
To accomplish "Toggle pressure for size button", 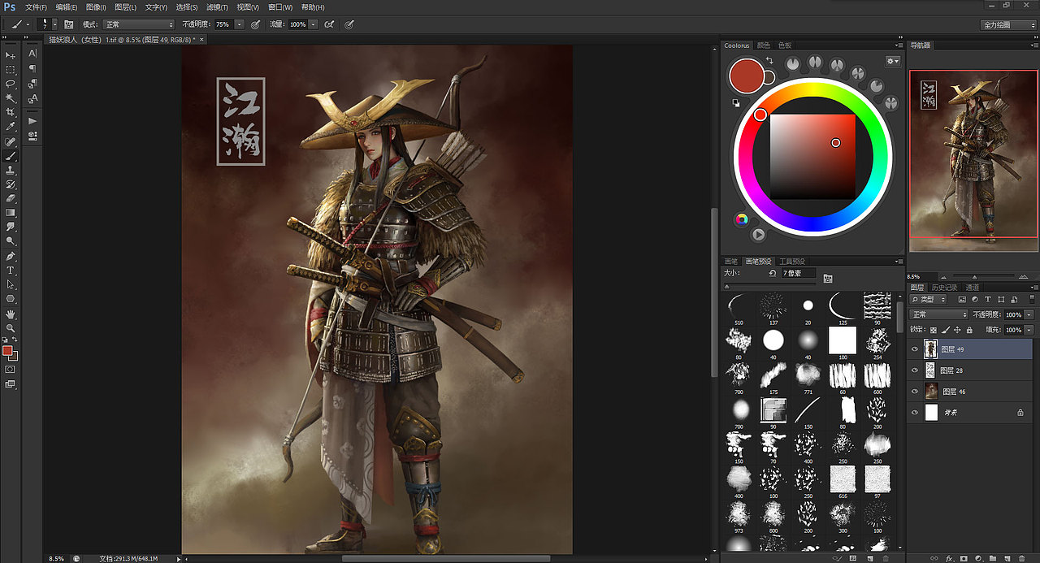I will tap(349, 24).
